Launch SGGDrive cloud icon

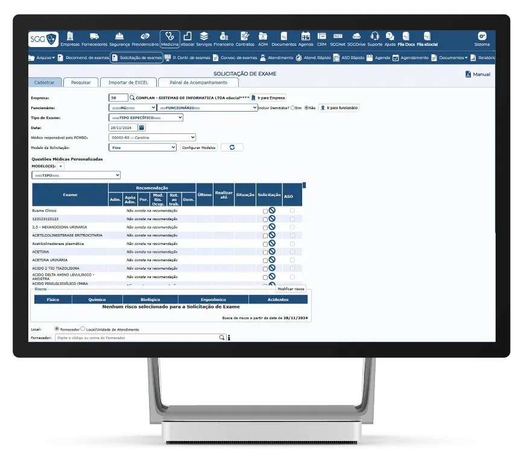[x=356, y=39]
